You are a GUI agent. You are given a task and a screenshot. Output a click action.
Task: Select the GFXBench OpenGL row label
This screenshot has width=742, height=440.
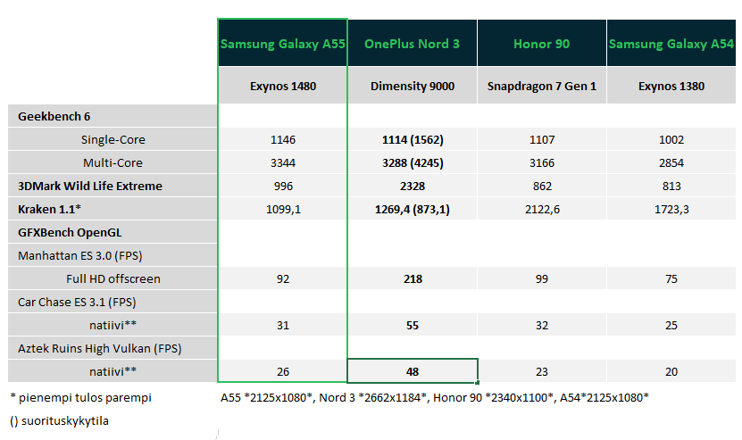113,232
